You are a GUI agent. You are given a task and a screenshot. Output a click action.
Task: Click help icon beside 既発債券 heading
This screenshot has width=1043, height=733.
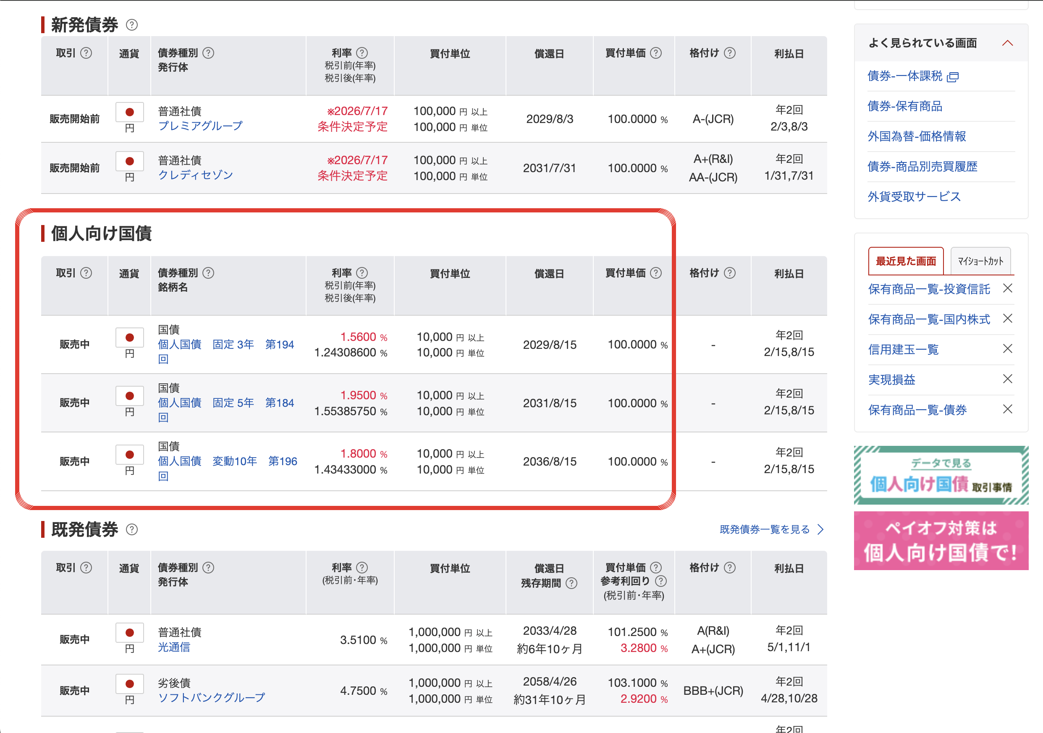(x=132, y=529)
